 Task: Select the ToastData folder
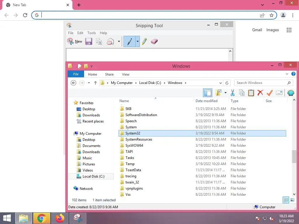click(x=202, y=170)
